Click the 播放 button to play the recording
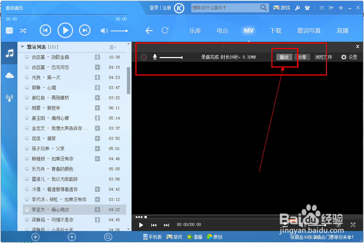The image size is (364, 243). (284, 57)
